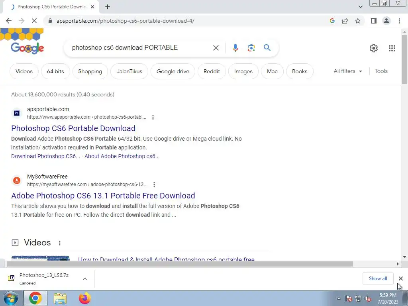The width and height of the screenshot is (408, 306).
Task: Go back to the previous page
Action: click(x=9, y=21)
